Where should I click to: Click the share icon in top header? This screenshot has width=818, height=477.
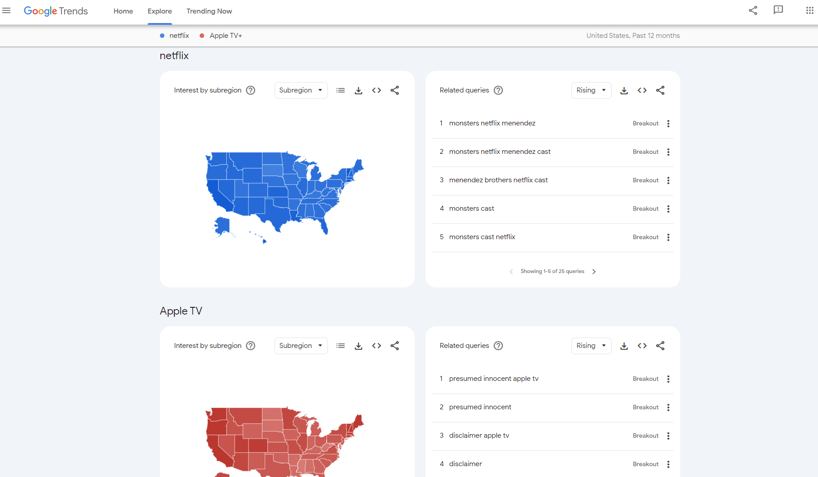click(x=753, y=10)
